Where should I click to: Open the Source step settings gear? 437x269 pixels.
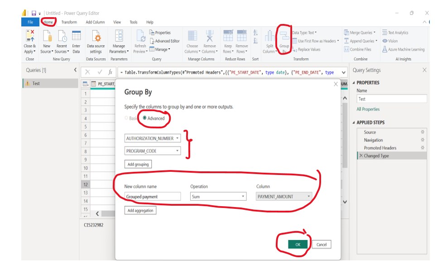pos(423,132)
